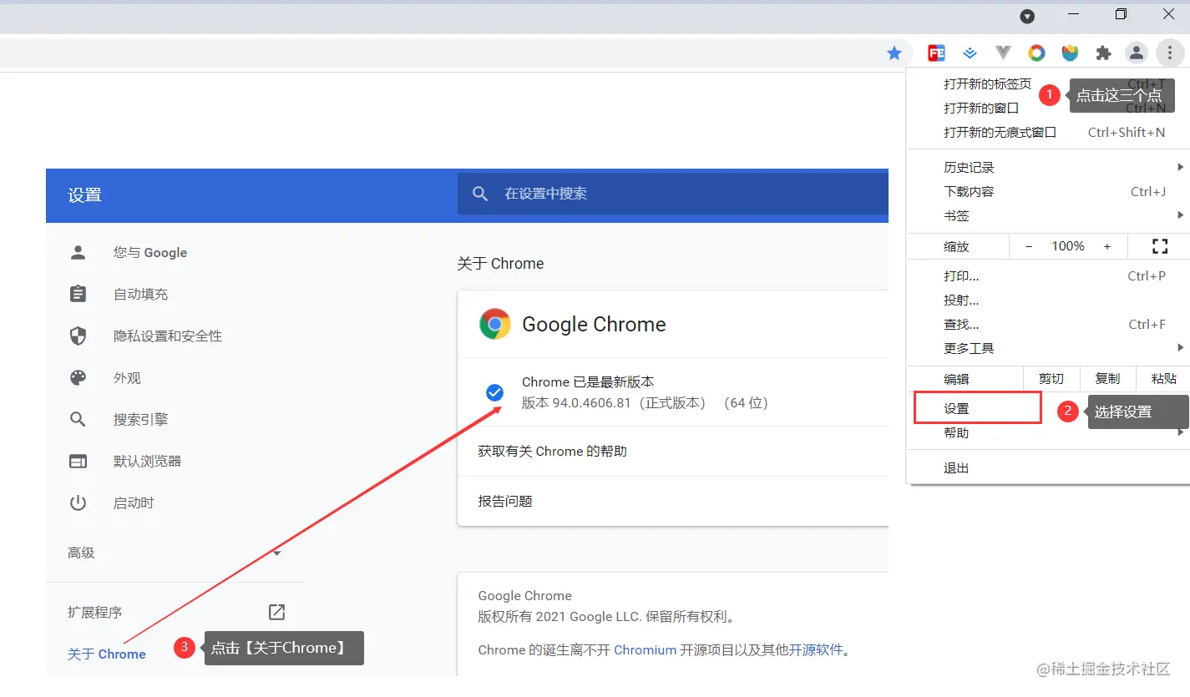The width and height of the screenshot is (1190, 697).
Task: Expand the 帮助 submenu
Action: [1181, 432]
